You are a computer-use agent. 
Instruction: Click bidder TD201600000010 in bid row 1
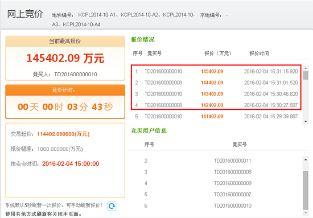(163, 72)
